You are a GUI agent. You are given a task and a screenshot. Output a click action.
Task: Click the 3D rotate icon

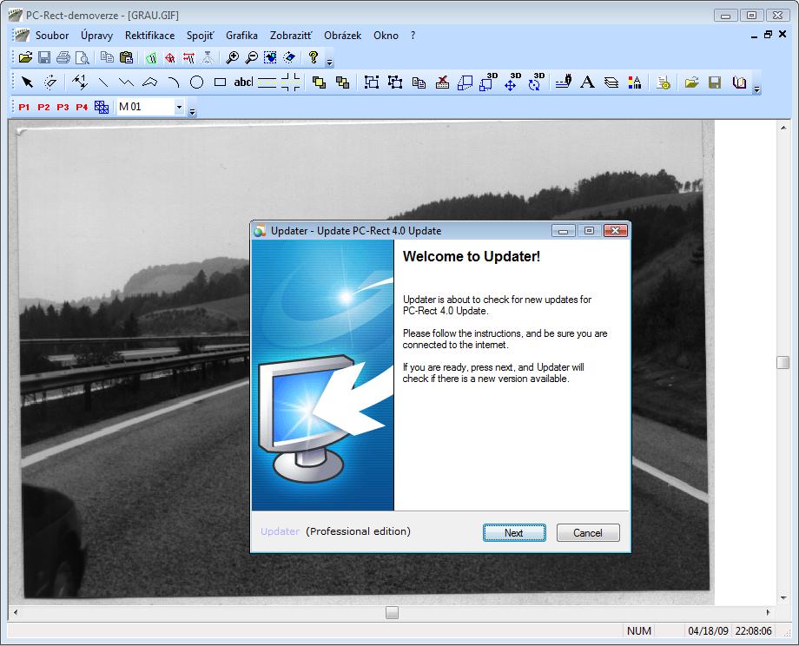click(x=536, y=82)
